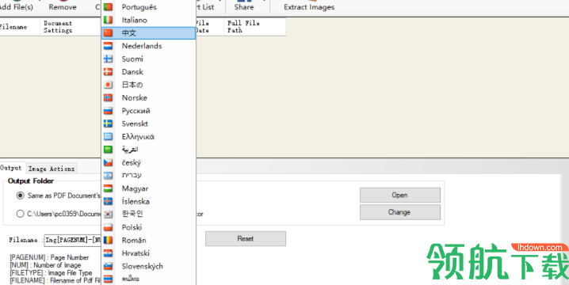569x285 pixels.
Task: Click the Add File(s) toolbar button
Action: [x=16, y=6]
